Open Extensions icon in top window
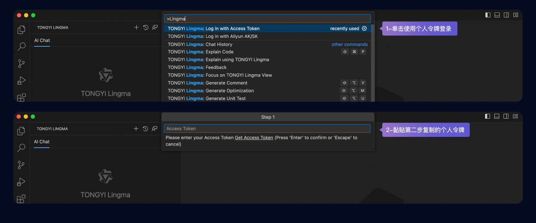This screenshot has width=536, height=223. [x=22, y=97]
